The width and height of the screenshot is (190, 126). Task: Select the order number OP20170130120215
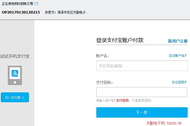[21, 12]
